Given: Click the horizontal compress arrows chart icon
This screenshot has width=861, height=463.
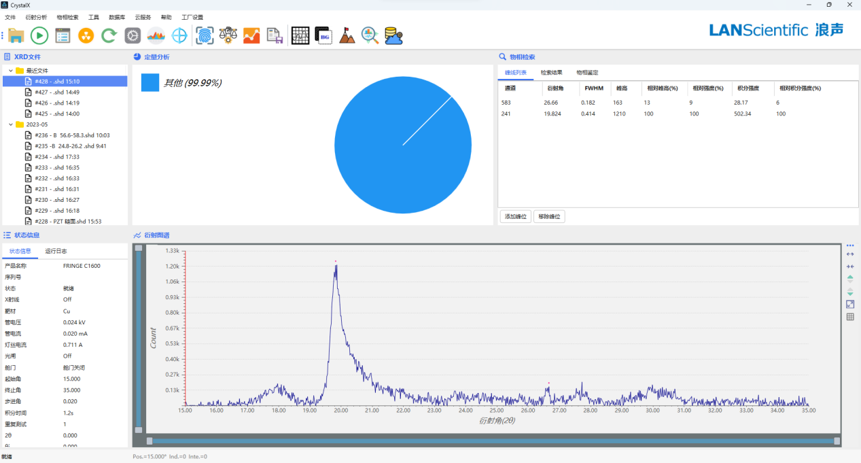Looking at the screenshot, I should (850, 267).
